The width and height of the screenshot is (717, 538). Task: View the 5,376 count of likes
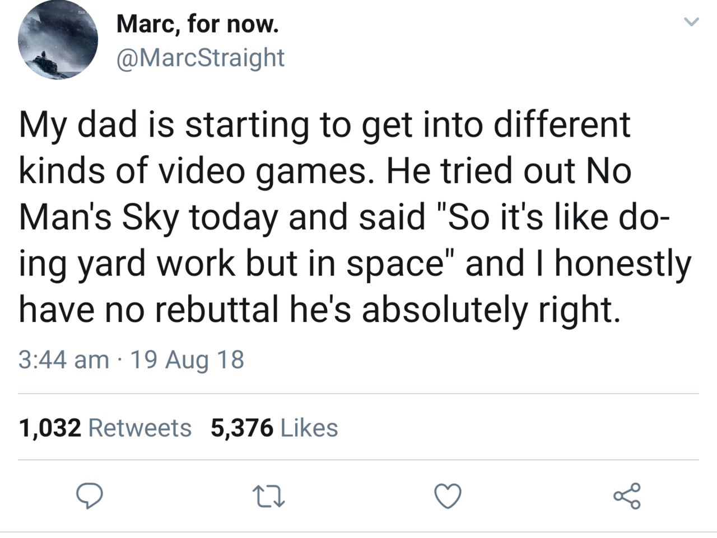tap(242, 428)
